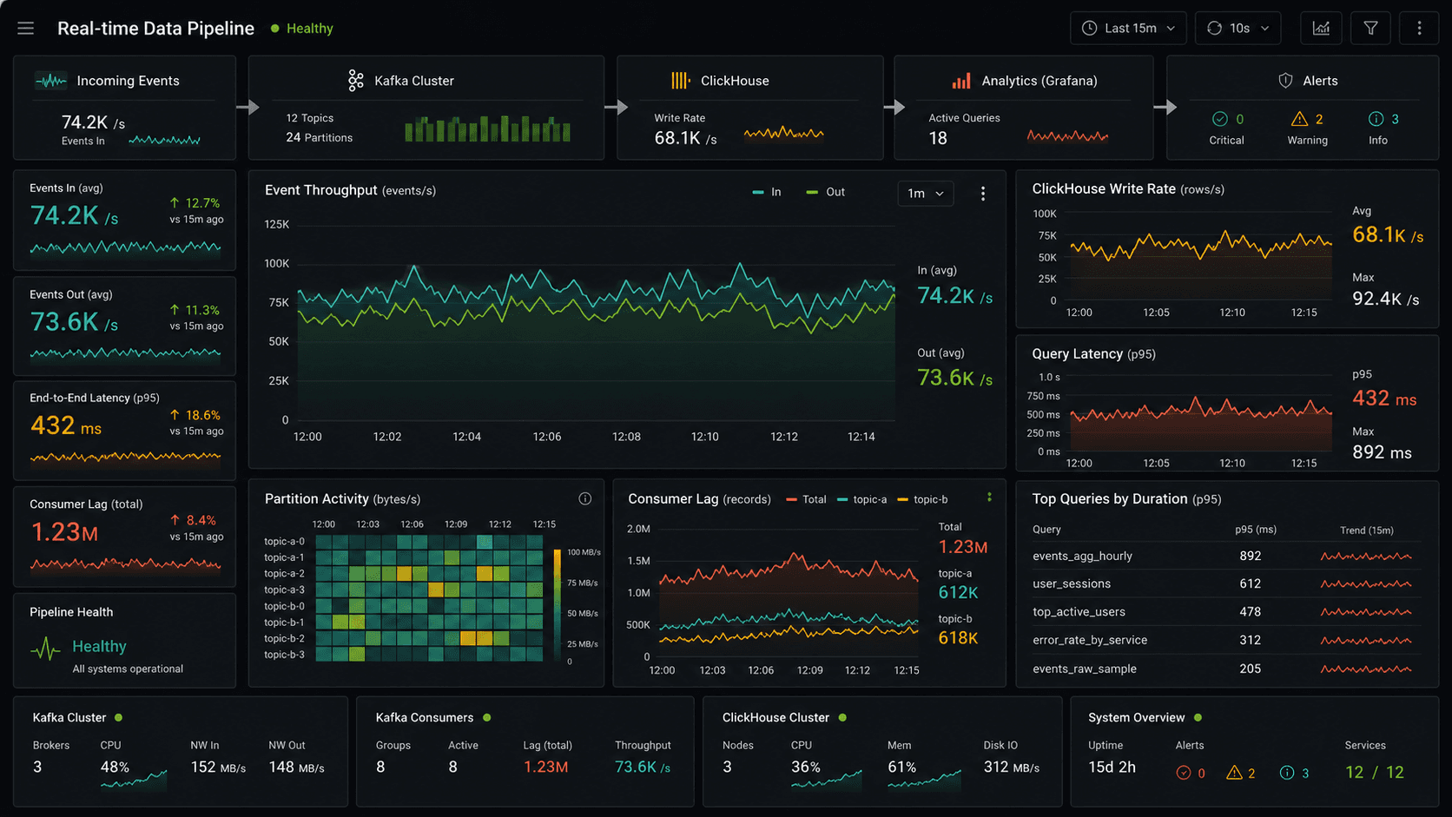Click the Alerts shield icon

[1286, 81]
